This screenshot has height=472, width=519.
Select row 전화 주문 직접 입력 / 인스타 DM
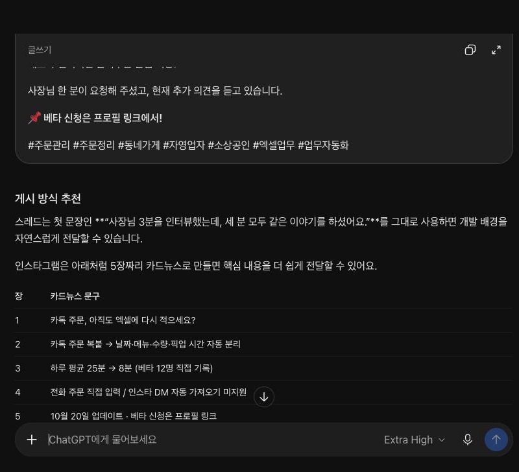coord(263,392)
